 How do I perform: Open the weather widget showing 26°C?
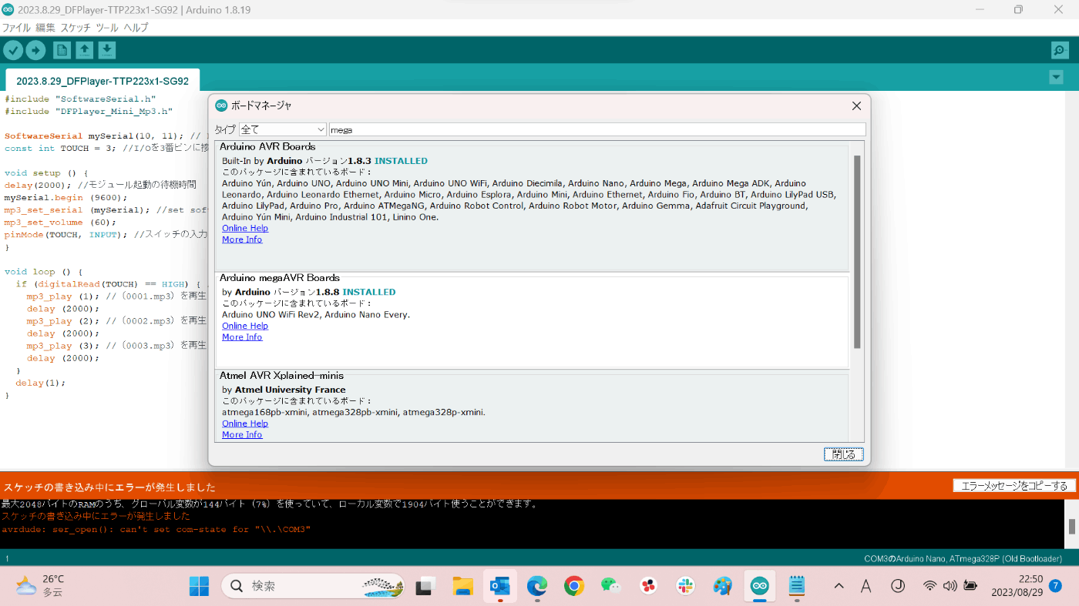(x=40, y=586)
